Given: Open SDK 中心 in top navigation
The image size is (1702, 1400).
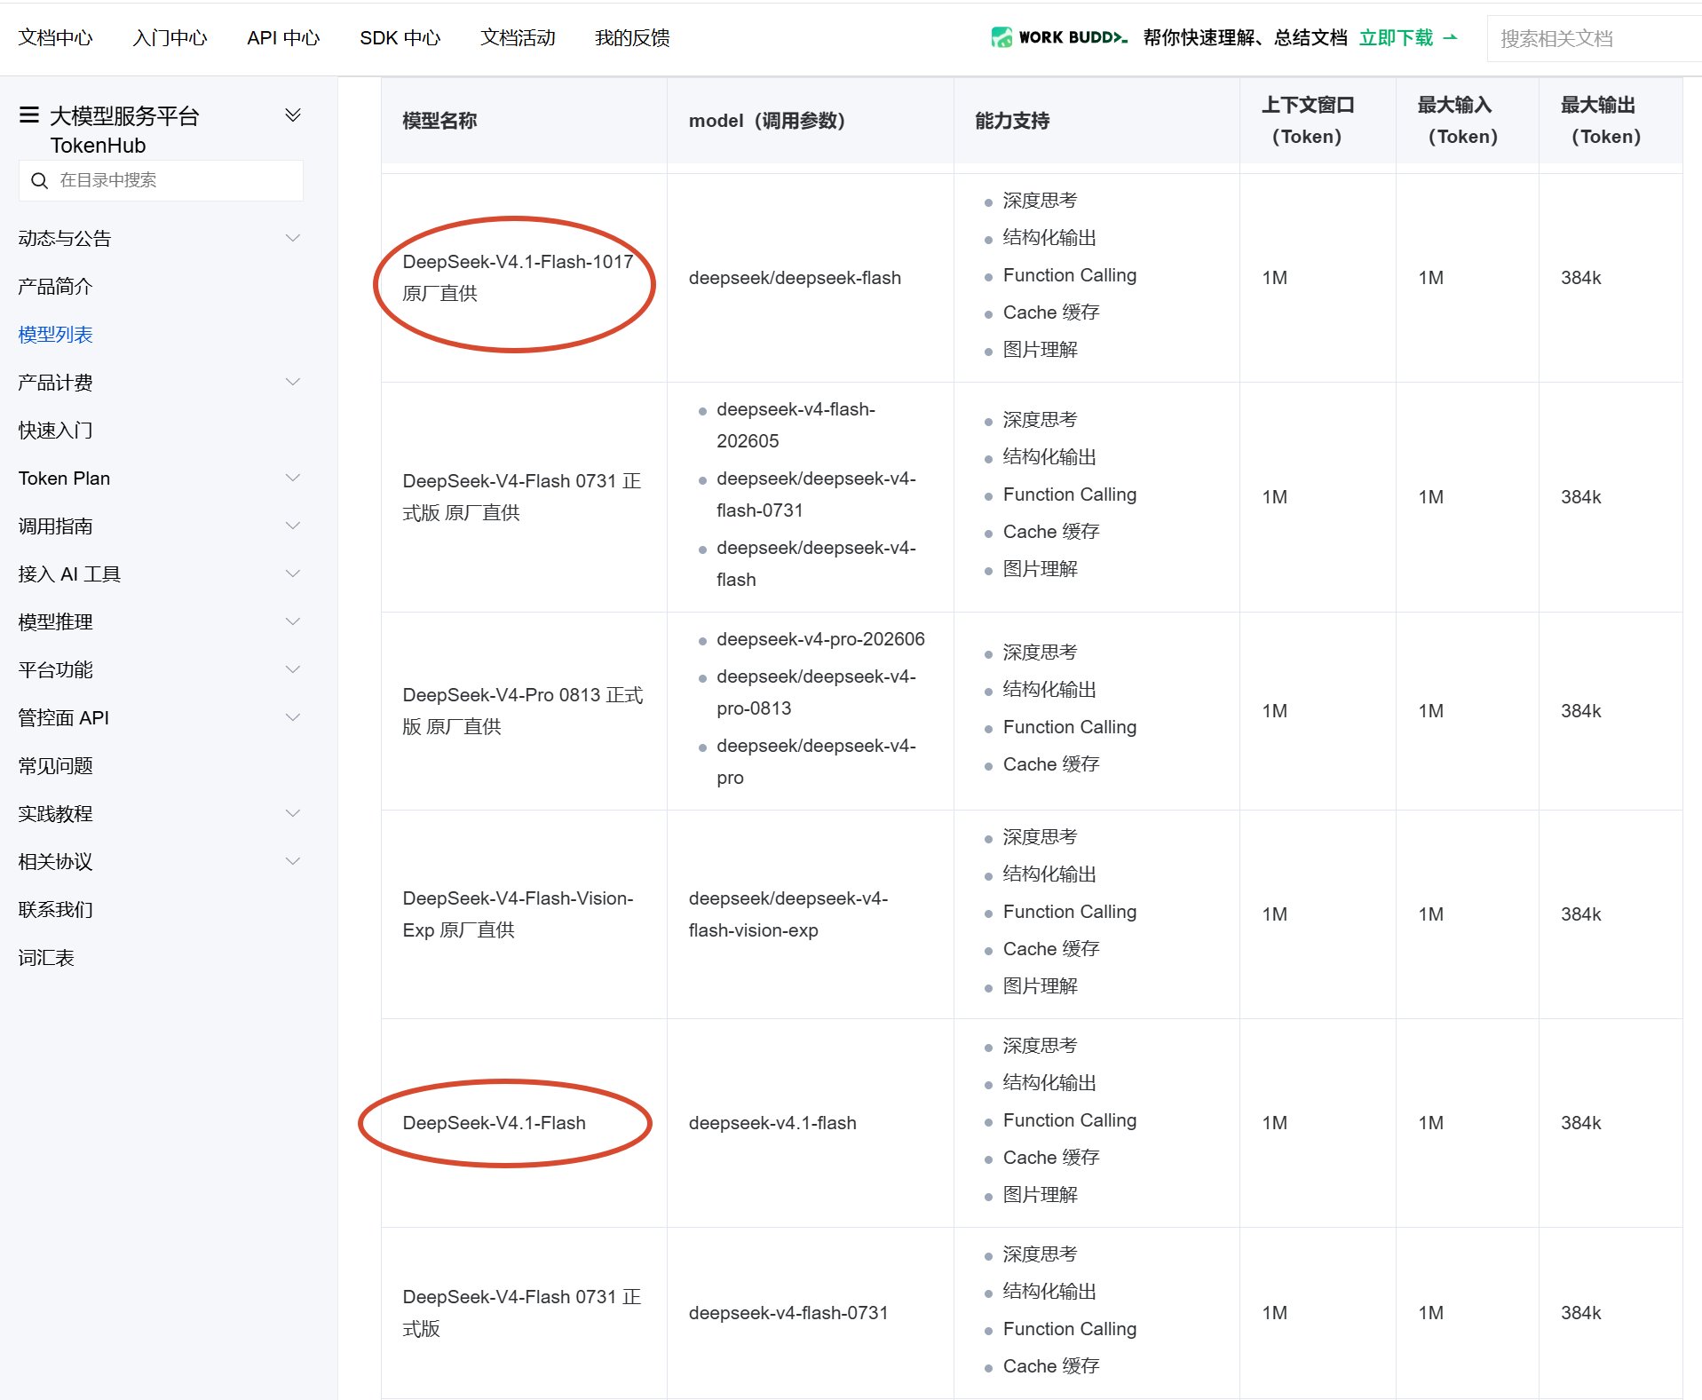Looking at the screenshot, I should [x=400, y=37].
